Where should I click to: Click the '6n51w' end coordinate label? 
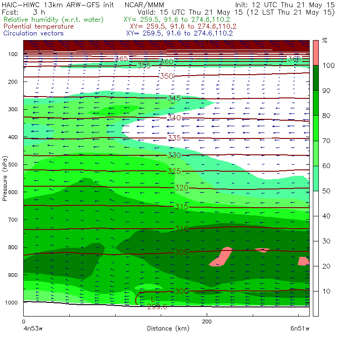(300, 328)
